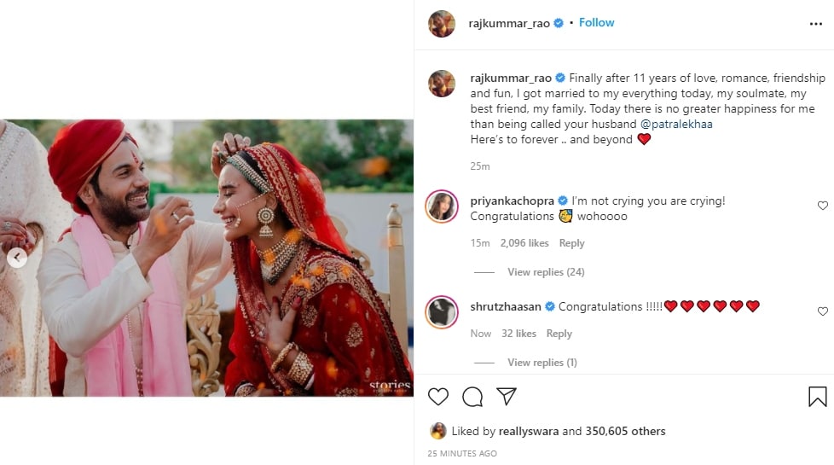The height and width of the screenshot is (465, 834).
Task: Reply to shrutzhaasan's comment
Action: click(559, 334)
